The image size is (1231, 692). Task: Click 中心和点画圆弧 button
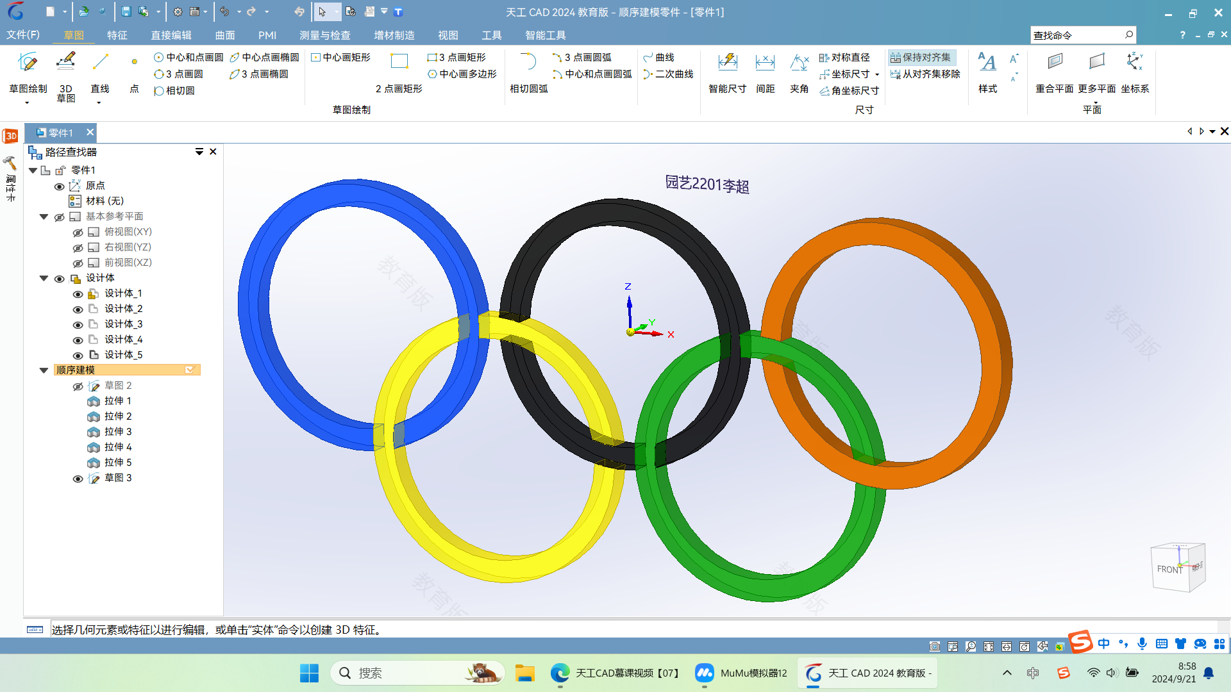[x=592, y=74]
